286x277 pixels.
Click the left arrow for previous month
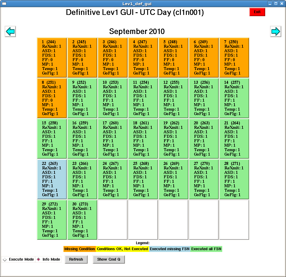(x=10, y=31)
